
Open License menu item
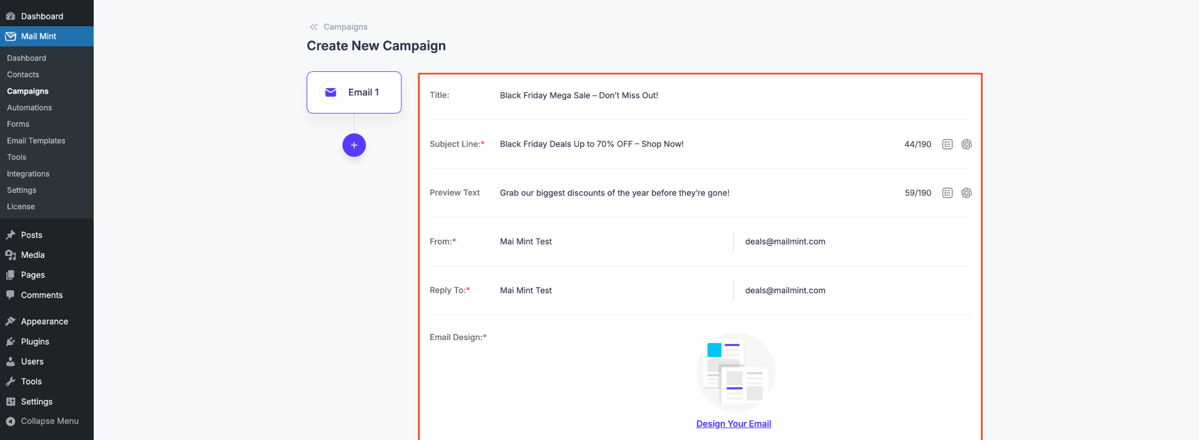tap(21, 207)
